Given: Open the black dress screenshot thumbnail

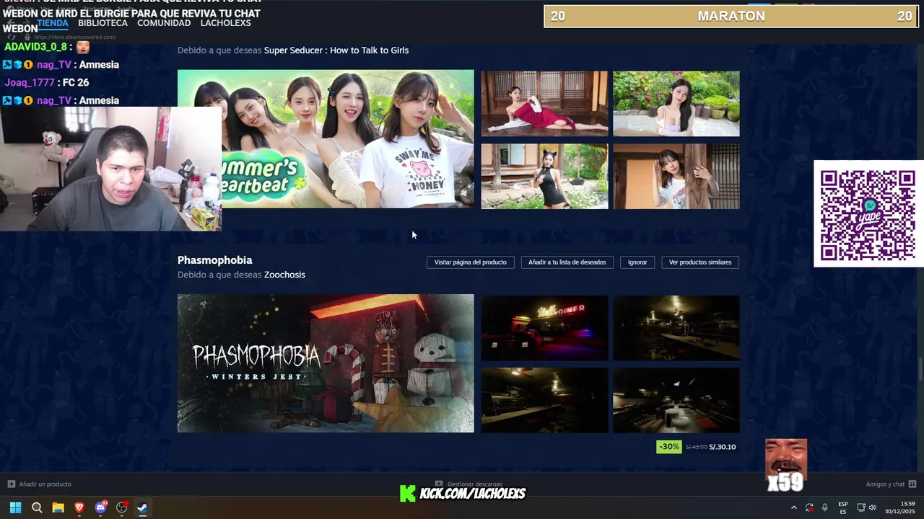Looking at the screenshot, I should point(544,176).
